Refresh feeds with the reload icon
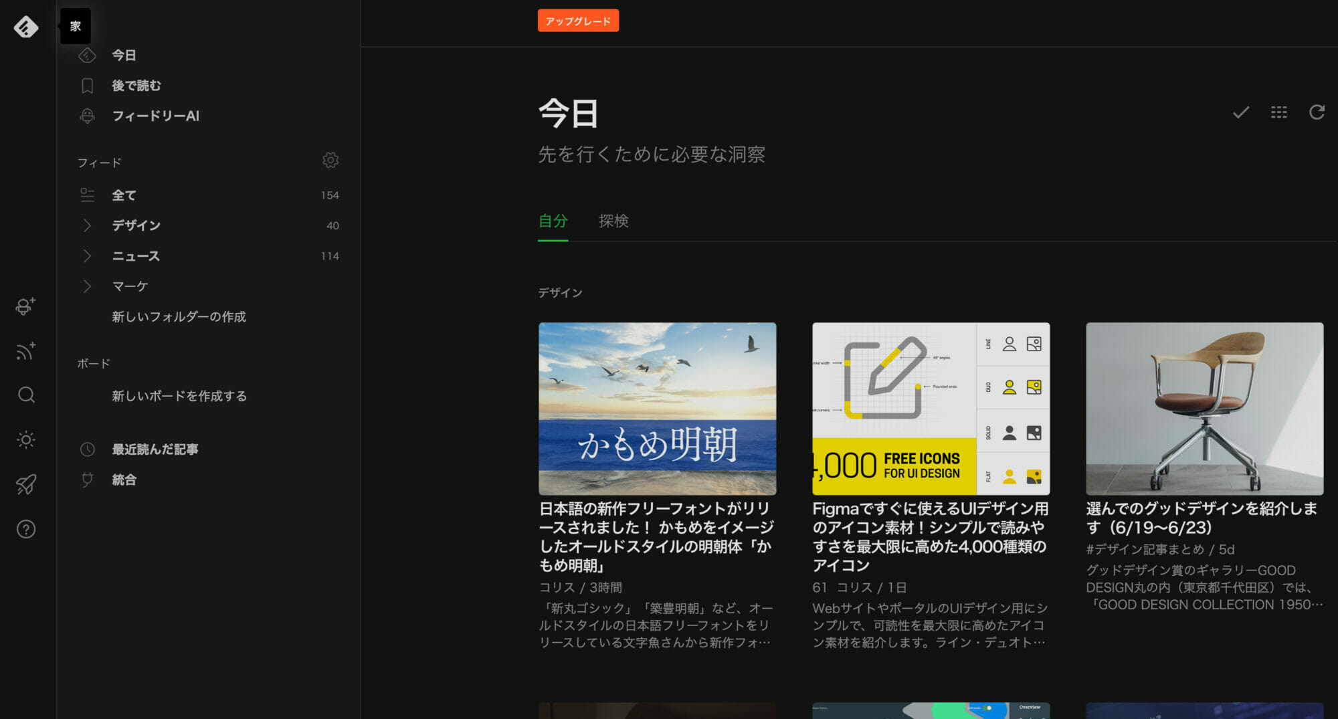This screenshot has height=719, width=1338. (x=1317, y=112)
